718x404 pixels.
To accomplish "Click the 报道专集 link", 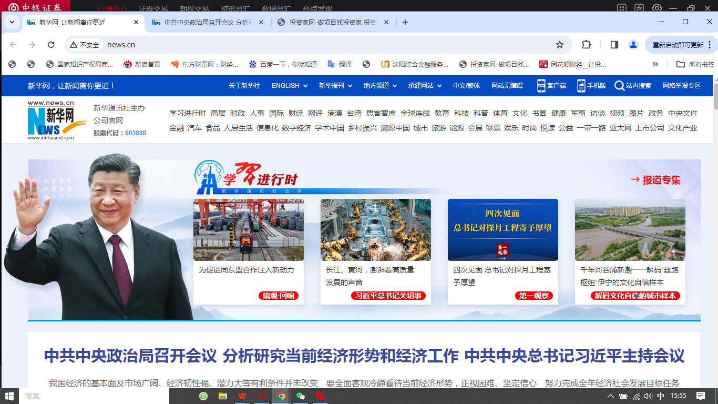I will (x=655, y=180).
